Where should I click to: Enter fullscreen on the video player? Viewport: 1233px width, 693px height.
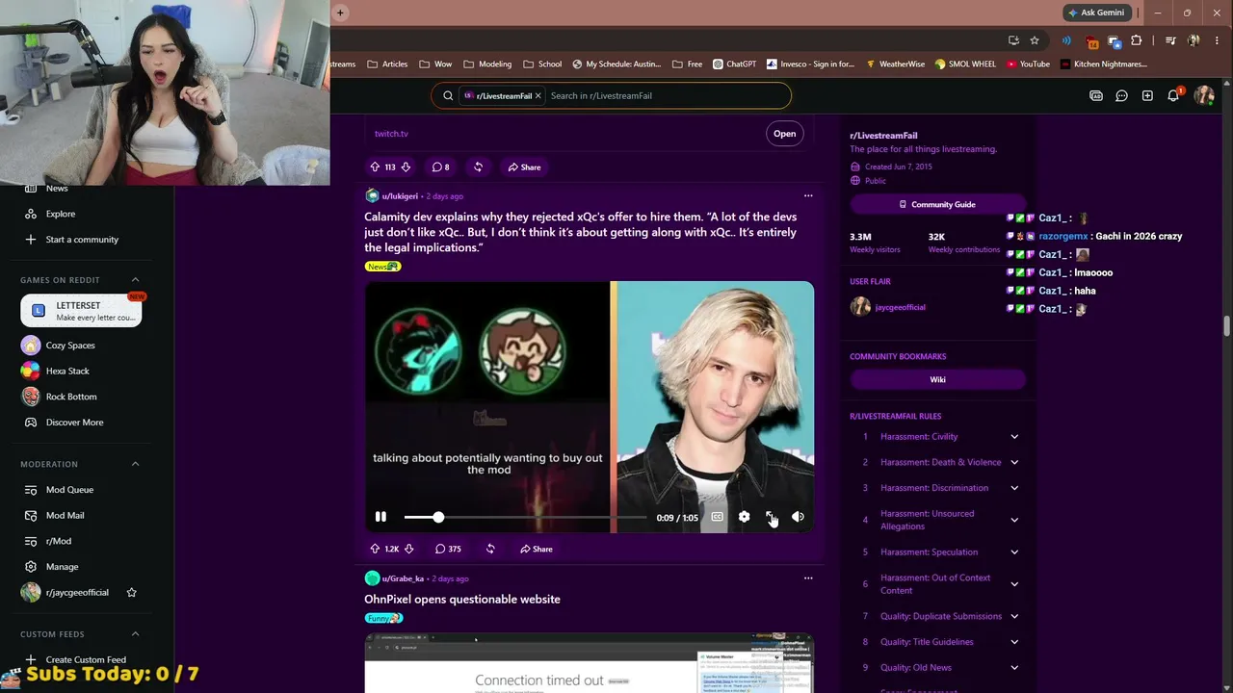[771, 517]
